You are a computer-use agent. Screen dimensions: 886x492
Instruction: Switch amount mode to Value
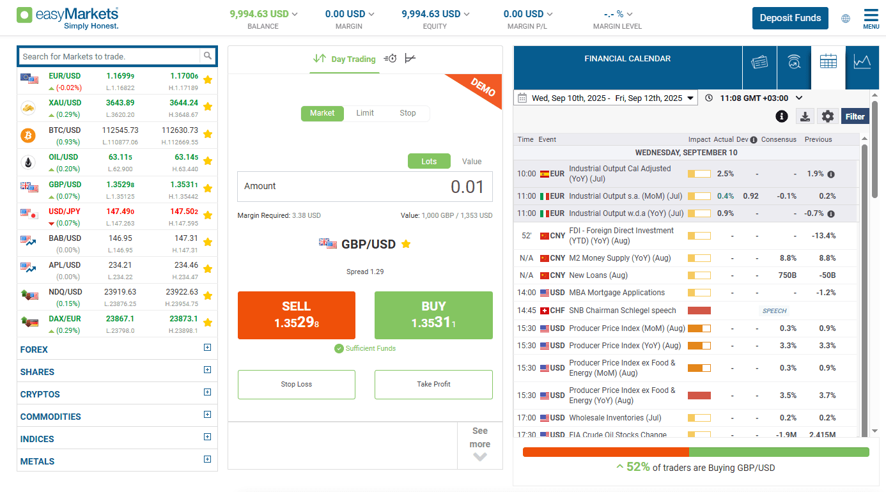coord(472,161)
